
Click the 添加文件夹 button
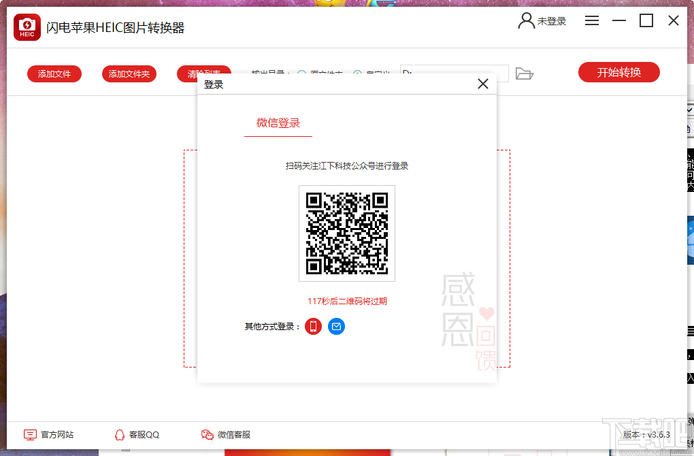coord(129,74)
